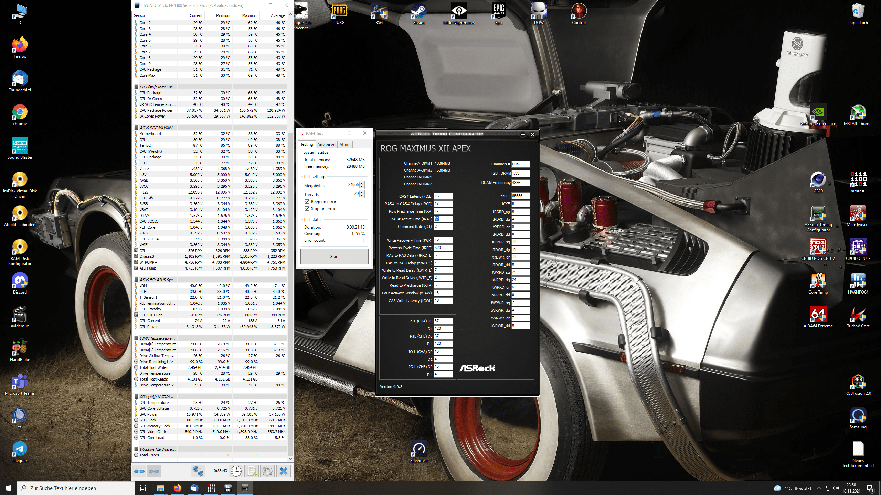Click HWiNFO Sensor column header
Viewport: 881px width, 495px height.
coord(155,15)
